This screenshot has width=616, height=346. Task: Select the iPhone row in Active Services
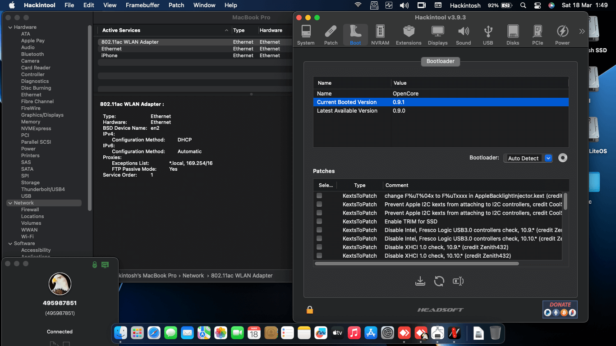[x=195, y=55]
